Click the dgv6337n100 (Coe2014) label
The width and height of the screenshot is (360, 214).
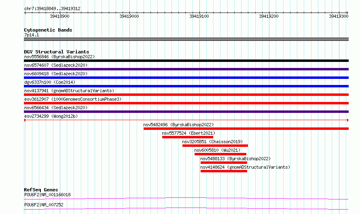[50, 82]
